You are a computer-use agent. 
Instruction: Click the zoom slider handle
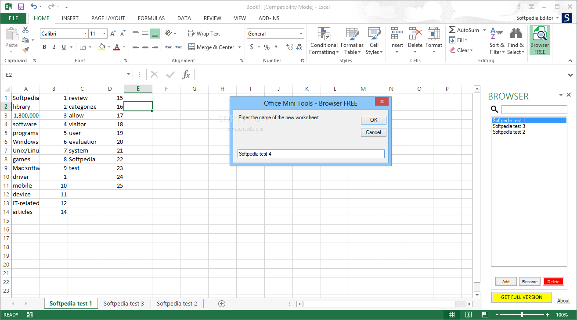click(x=522, y=315)
